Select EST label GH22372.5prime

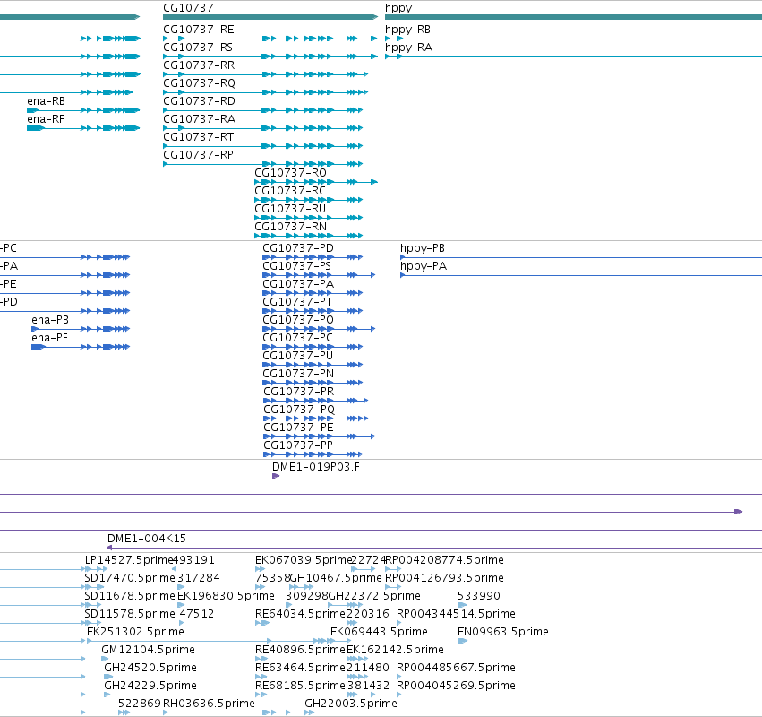(374, 596)
